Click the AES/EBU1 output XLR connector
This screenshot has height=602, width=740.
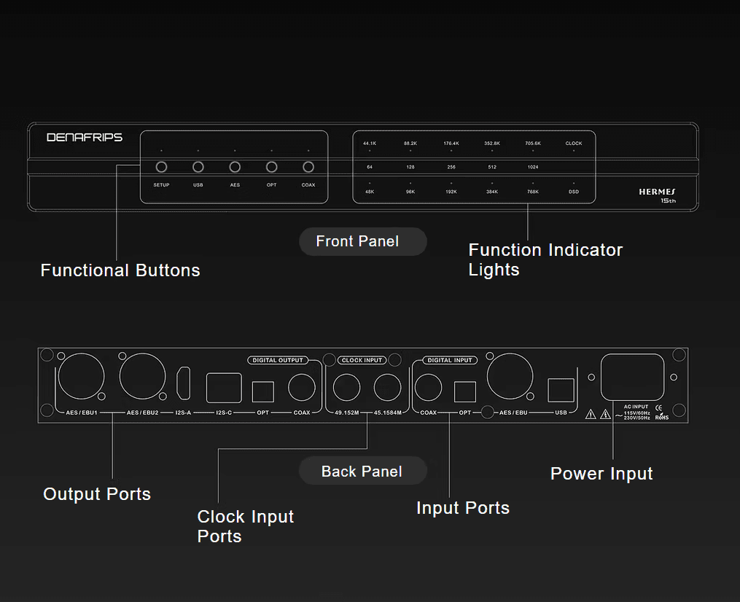click(81, 376)
